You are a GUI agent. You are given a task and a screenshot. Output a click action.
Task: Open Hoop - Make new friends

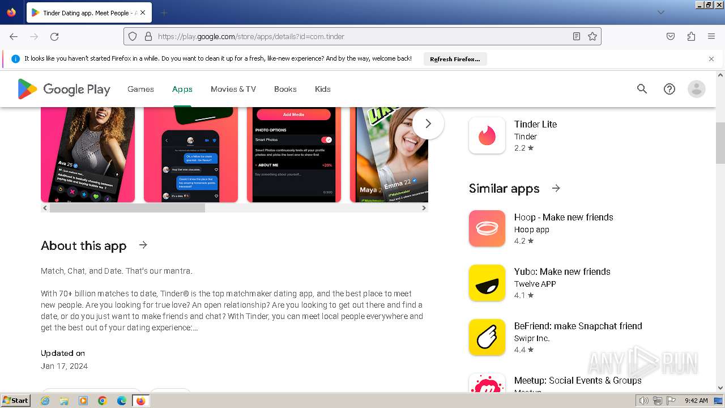tap(564, 217)
